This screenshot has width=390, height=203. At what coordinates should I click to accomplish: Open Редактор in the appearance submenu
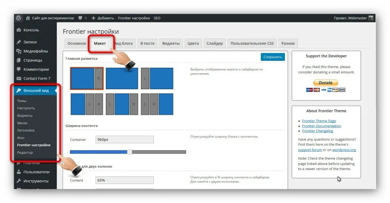[25, 152]
